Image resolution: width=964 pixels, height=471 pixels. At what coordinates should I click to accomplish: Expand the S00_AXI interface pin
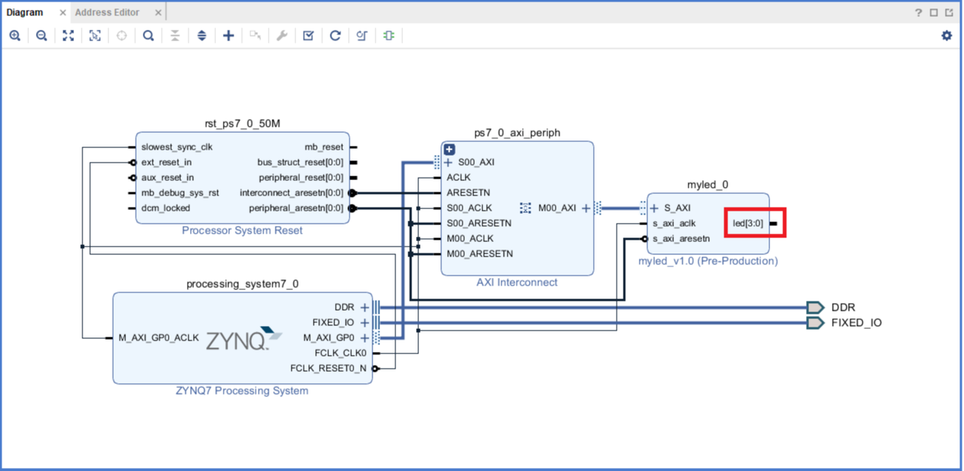click(448, 162)
